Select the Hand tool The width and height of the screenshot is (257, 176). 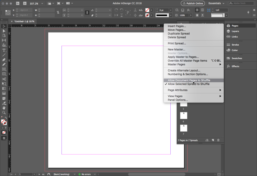tap(4, 108)
